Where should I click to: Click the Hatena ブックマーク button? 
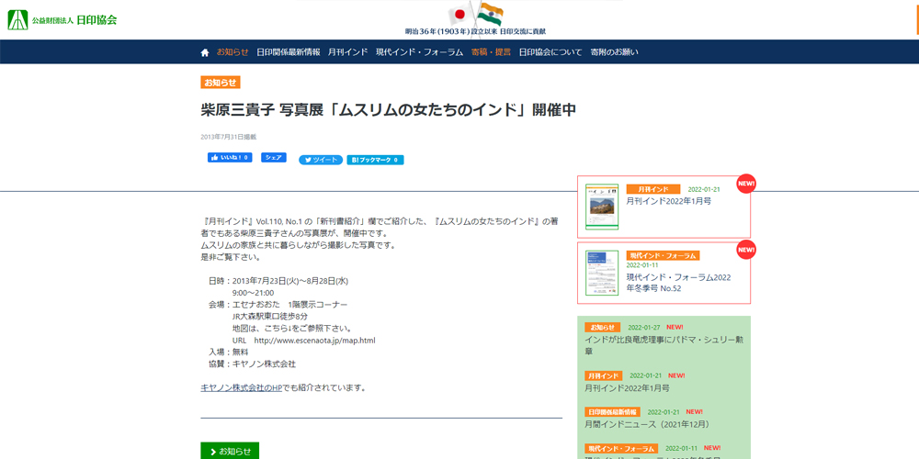tap(375, 160)
